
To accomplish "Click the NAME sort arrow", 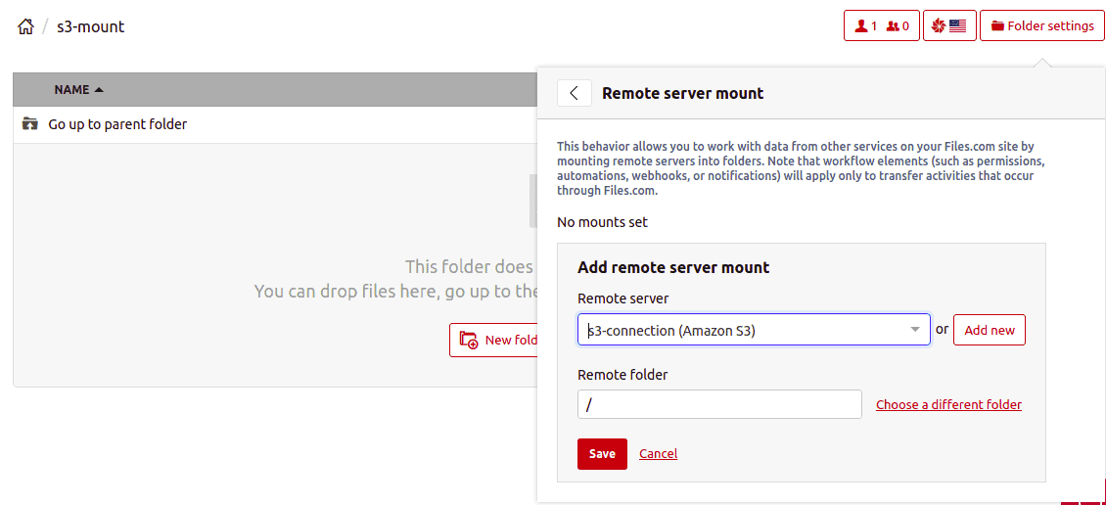I will click(x=99, y=90).
